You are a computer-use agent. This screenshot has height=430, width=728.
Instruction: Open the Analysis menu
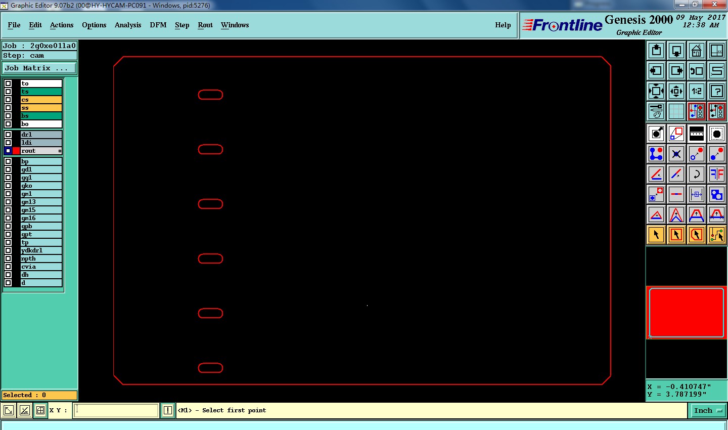point(128,25)
